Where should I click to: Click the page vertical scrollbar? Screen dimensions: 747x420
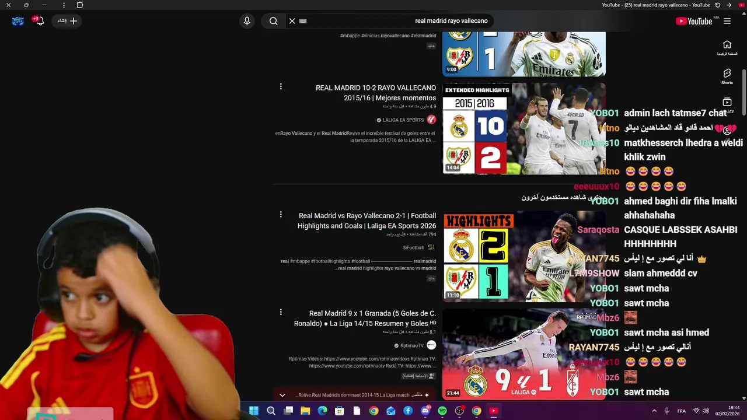coord(743,92)
